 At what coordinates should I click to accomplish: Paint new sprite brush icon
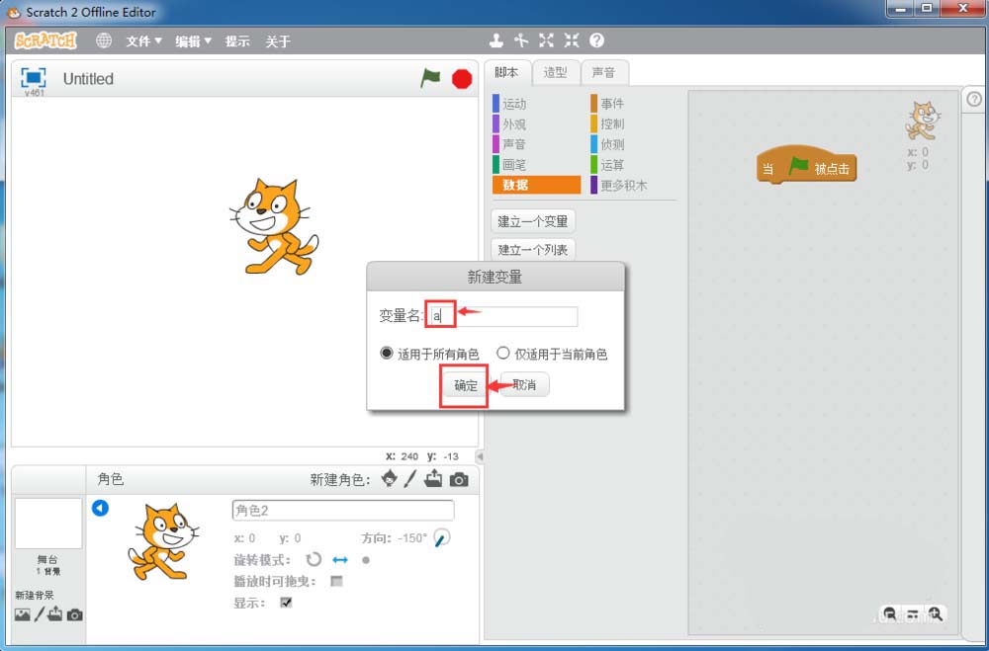410,479
